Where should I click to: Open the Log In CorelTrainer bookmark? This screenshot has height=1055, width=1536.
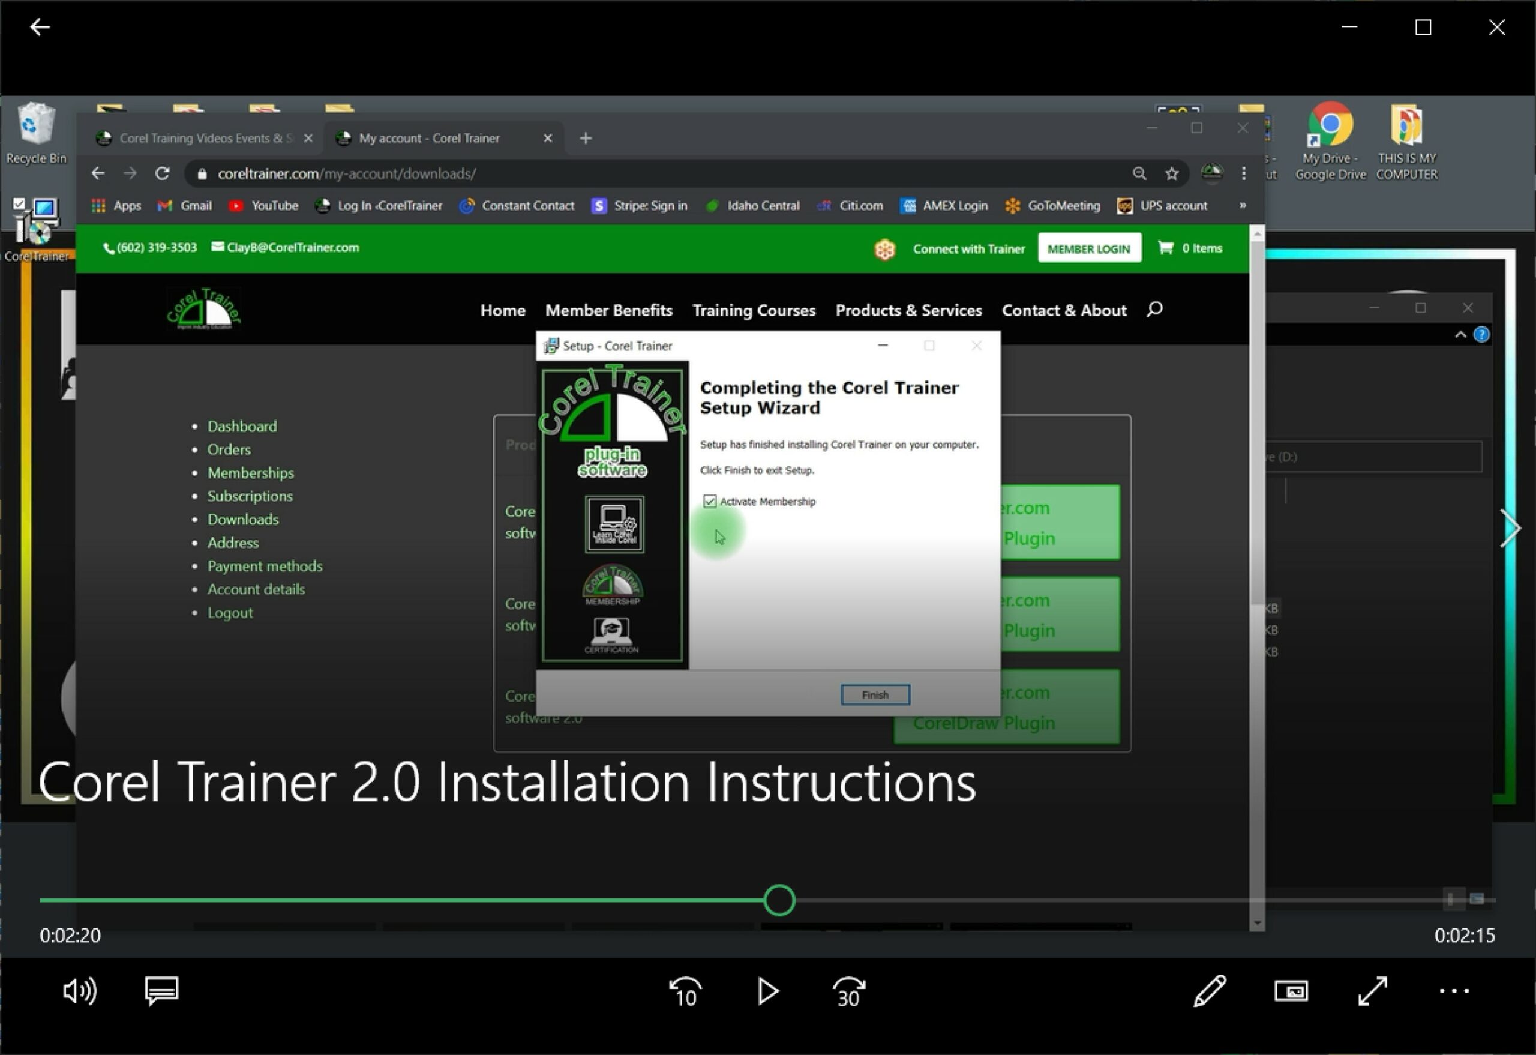(x=379, y=206)
